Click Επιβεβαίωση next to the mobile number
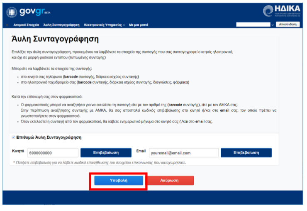The width and height of the screenshot is (307, 211). (106, 152)
